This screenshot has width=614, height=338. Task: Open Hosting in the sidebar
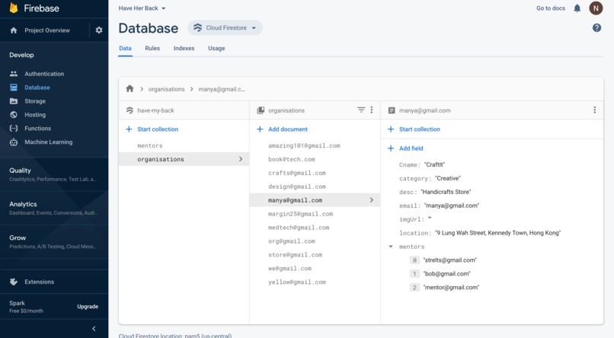click(x=35, y=115)
